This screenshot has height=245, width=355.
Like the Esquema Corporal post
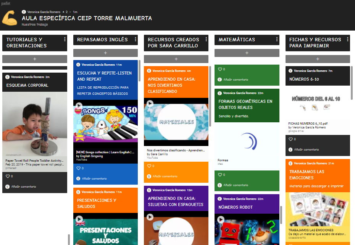click(x=8, y=176)
